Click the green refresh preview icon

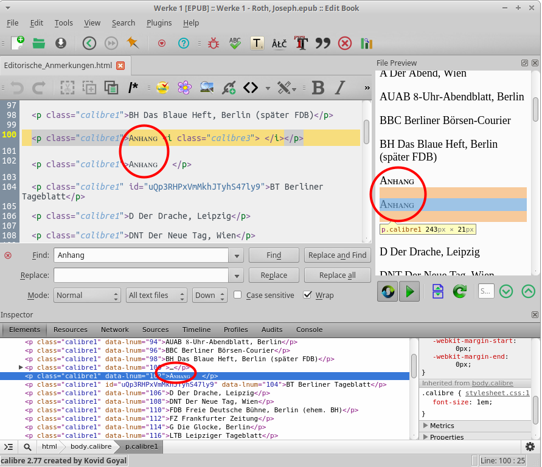pyautogui.click(x=460, y=292)
